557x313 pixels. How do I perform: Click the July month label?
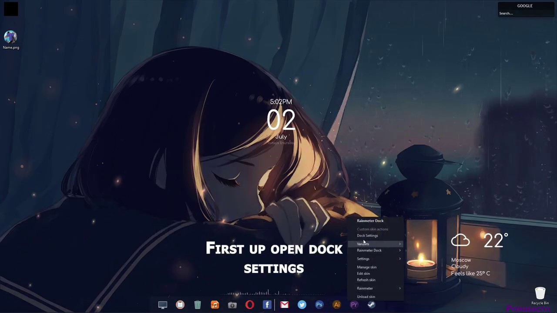pos(281,137)
